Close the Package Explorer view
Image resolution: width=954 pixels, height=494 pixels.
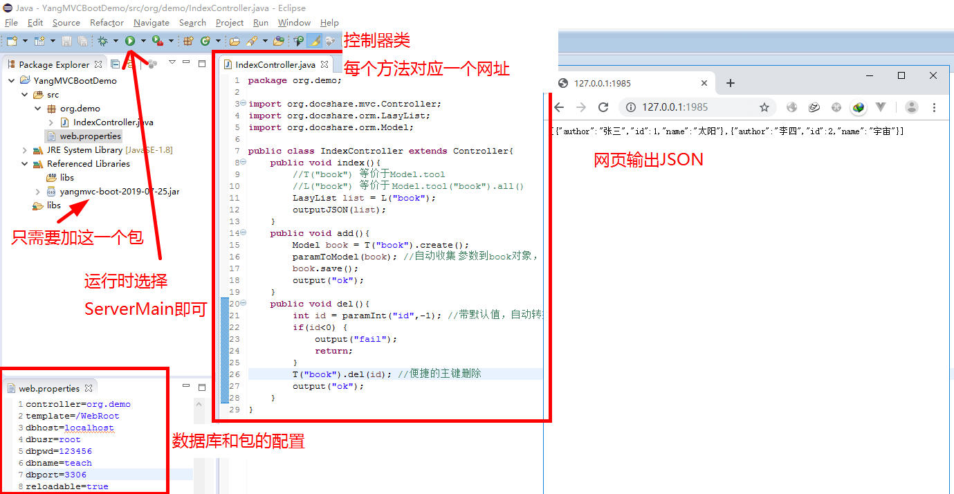point(98,64)
